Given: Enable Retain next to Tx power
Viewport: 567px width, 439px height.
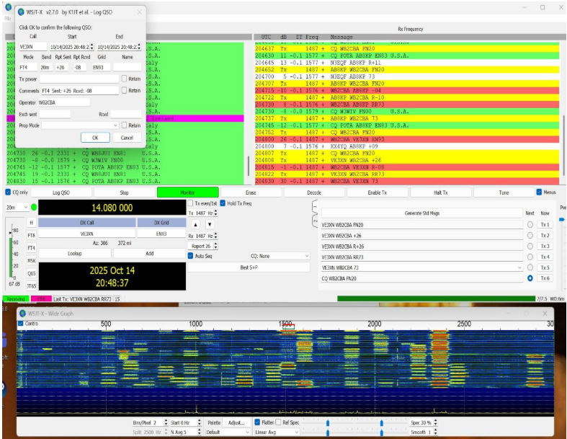Looking at the screenshot, I should point(125,79).
